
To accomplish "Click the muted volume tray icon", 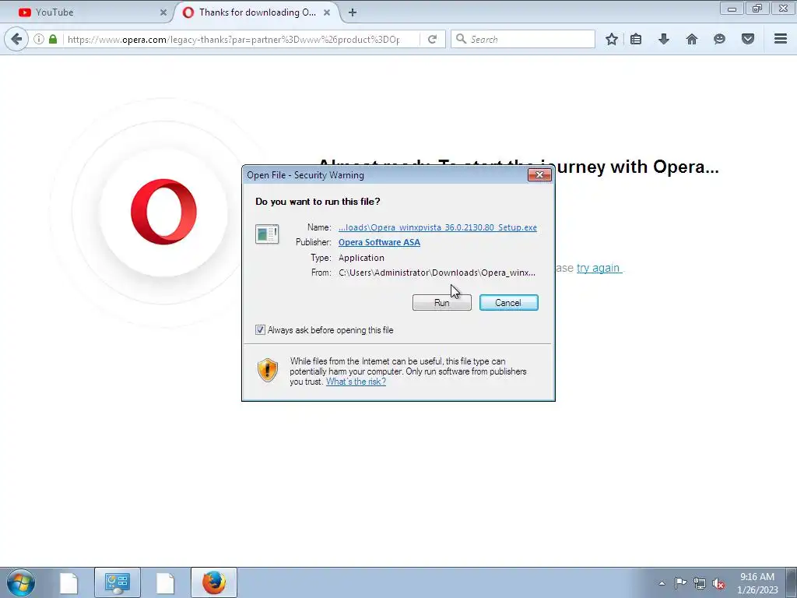I will [x=718, y=583].
